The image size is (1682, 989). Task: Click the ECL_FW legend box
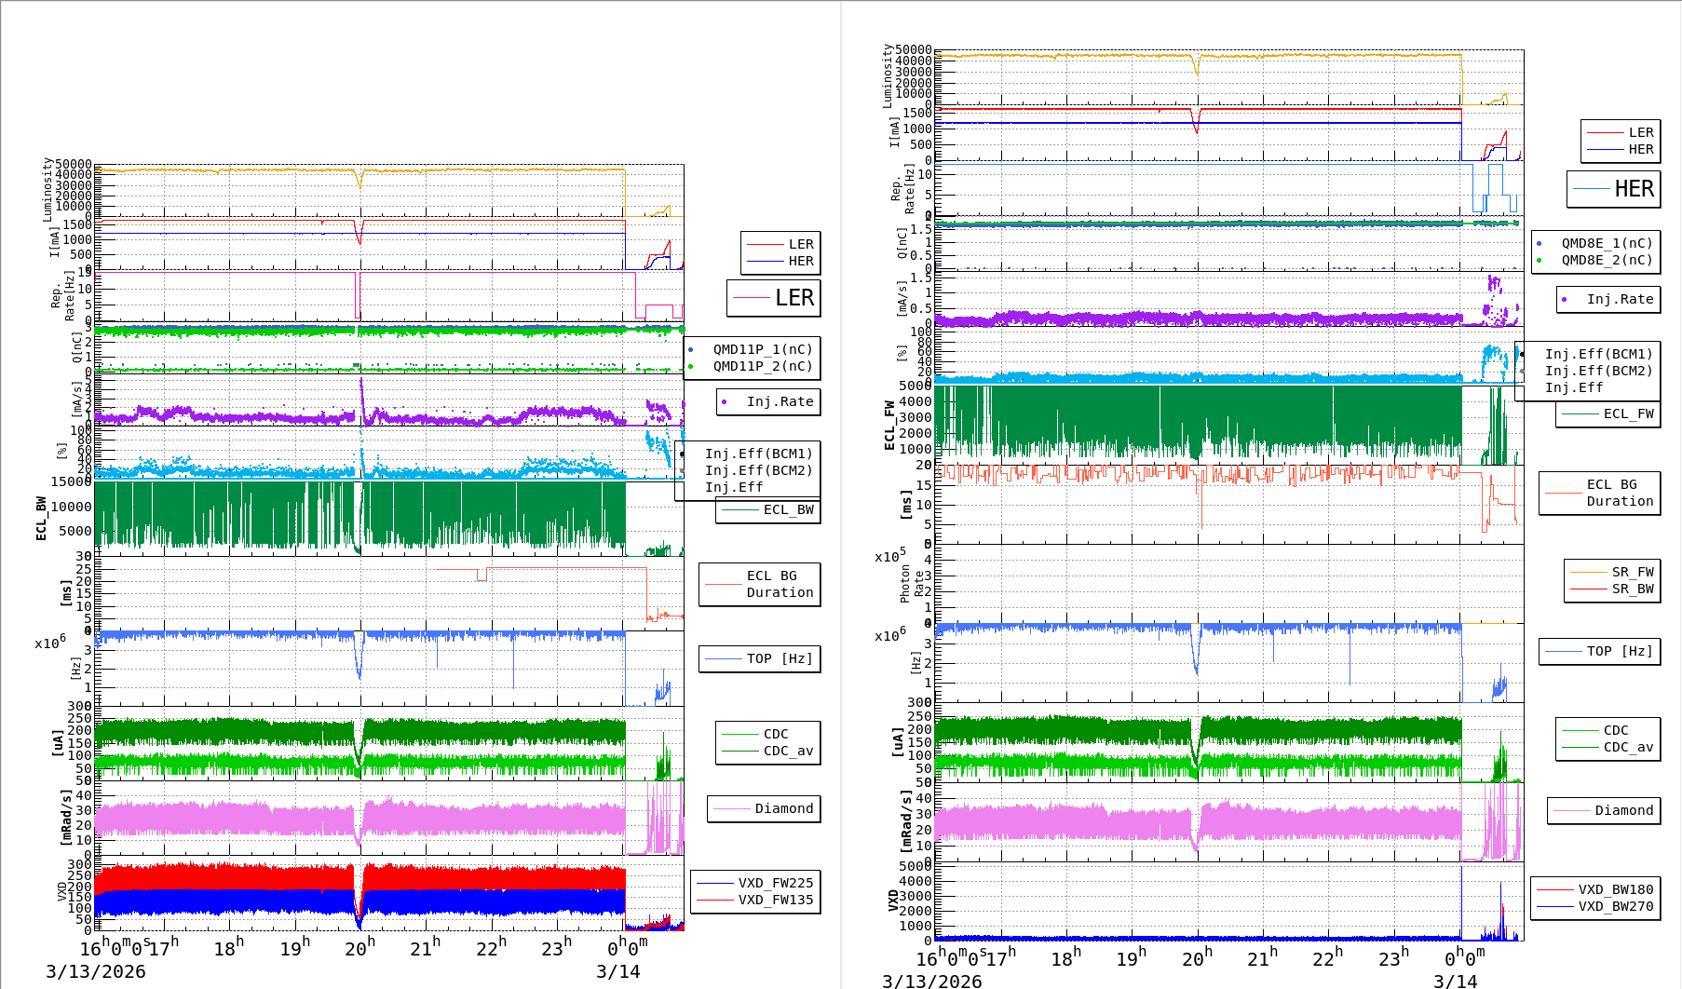pyautogui.click(x=1608, y=414)
